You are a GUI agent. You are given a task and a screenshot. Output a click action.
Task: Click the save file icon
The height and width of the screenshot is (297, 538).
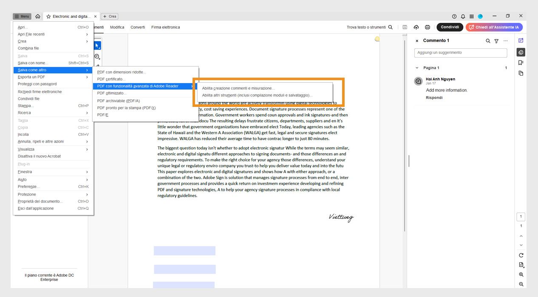(405, 27)
